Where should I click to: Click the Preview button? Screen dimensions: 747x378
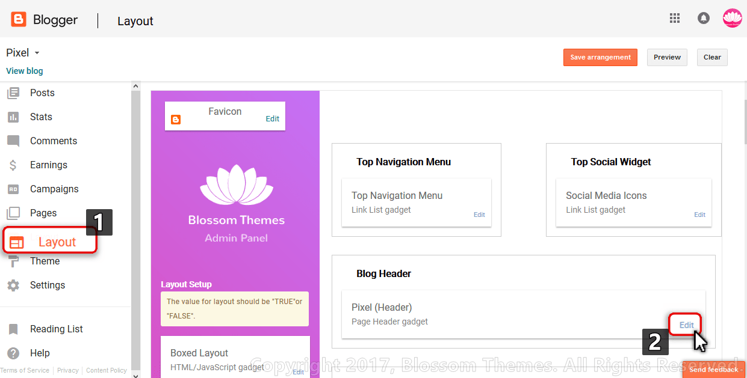(x=667, y=57)
